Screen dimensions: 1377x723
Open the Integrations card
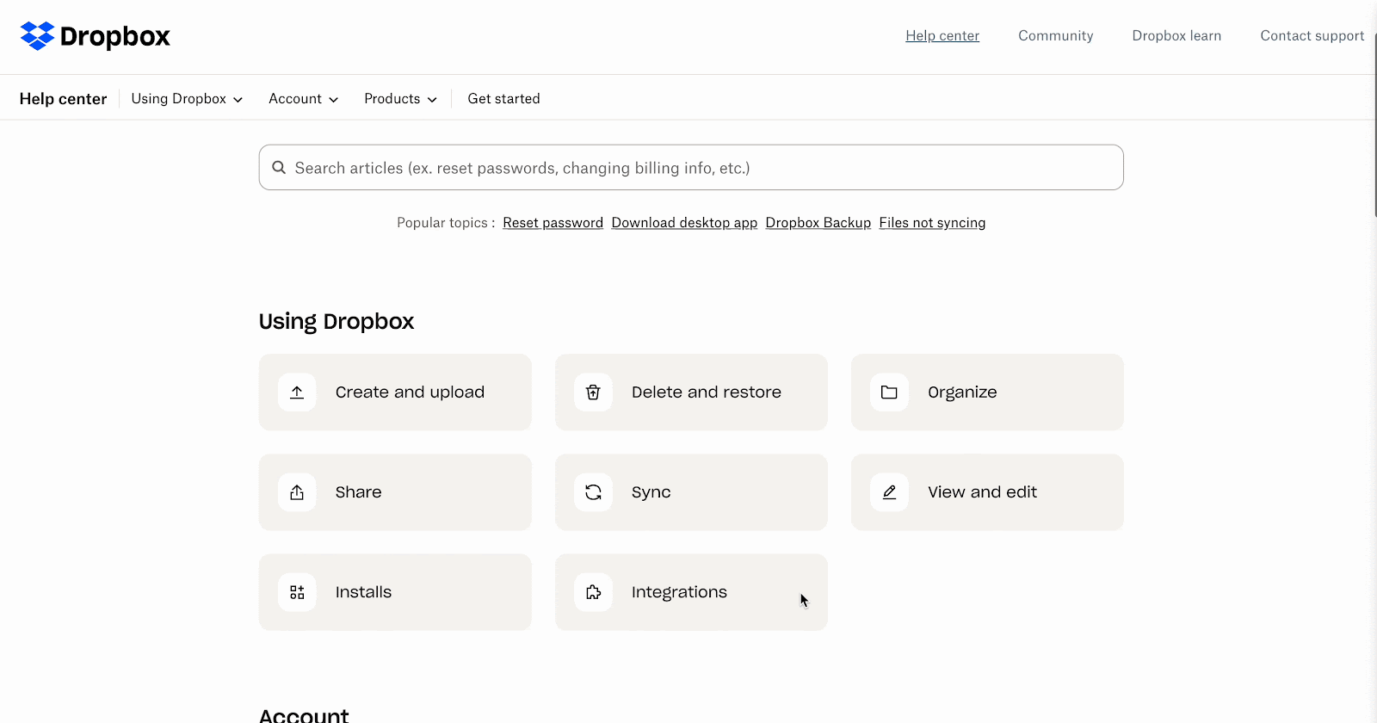pos(691,592)
